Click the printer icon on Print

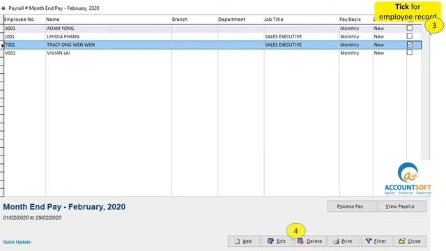(x=336, y=241)
